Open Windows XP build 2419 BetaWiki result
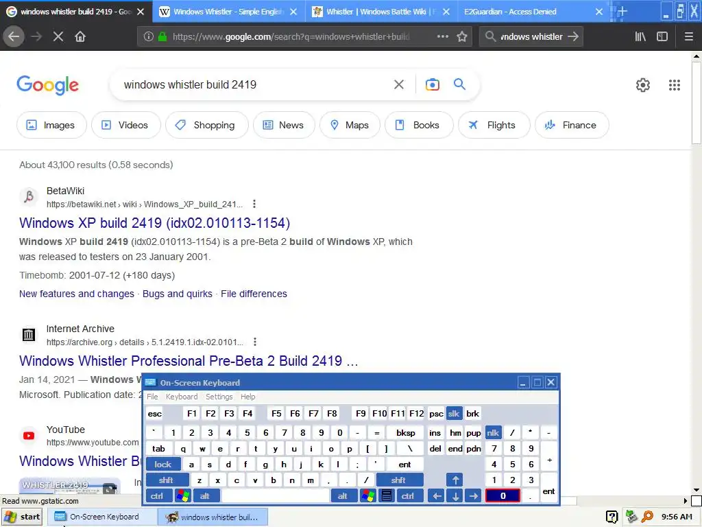Image resolution: width=702 pixels, height=527 pixels. [154, 223]
